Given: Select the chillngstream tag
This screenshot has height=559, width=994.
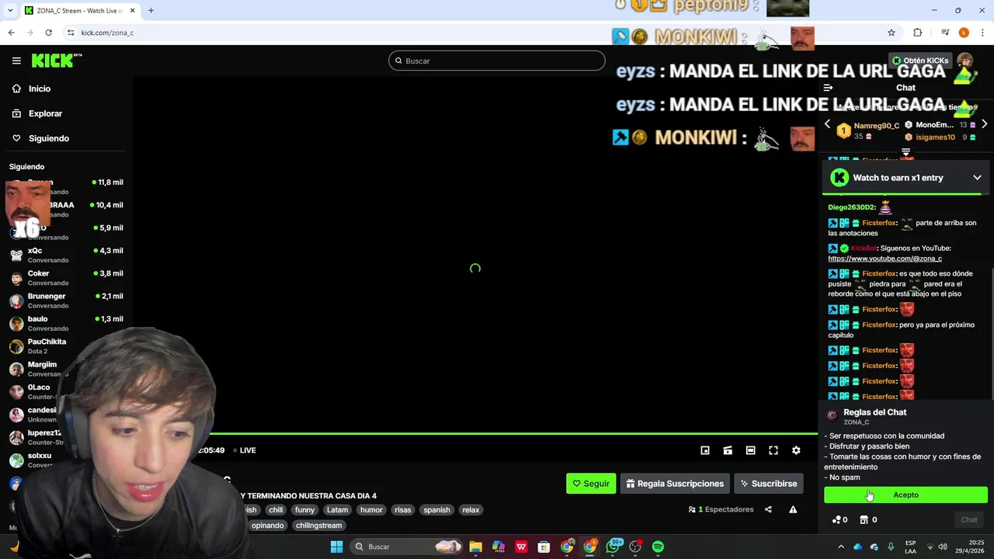Looking at the screenshot, I should click(x=318, y=526).
